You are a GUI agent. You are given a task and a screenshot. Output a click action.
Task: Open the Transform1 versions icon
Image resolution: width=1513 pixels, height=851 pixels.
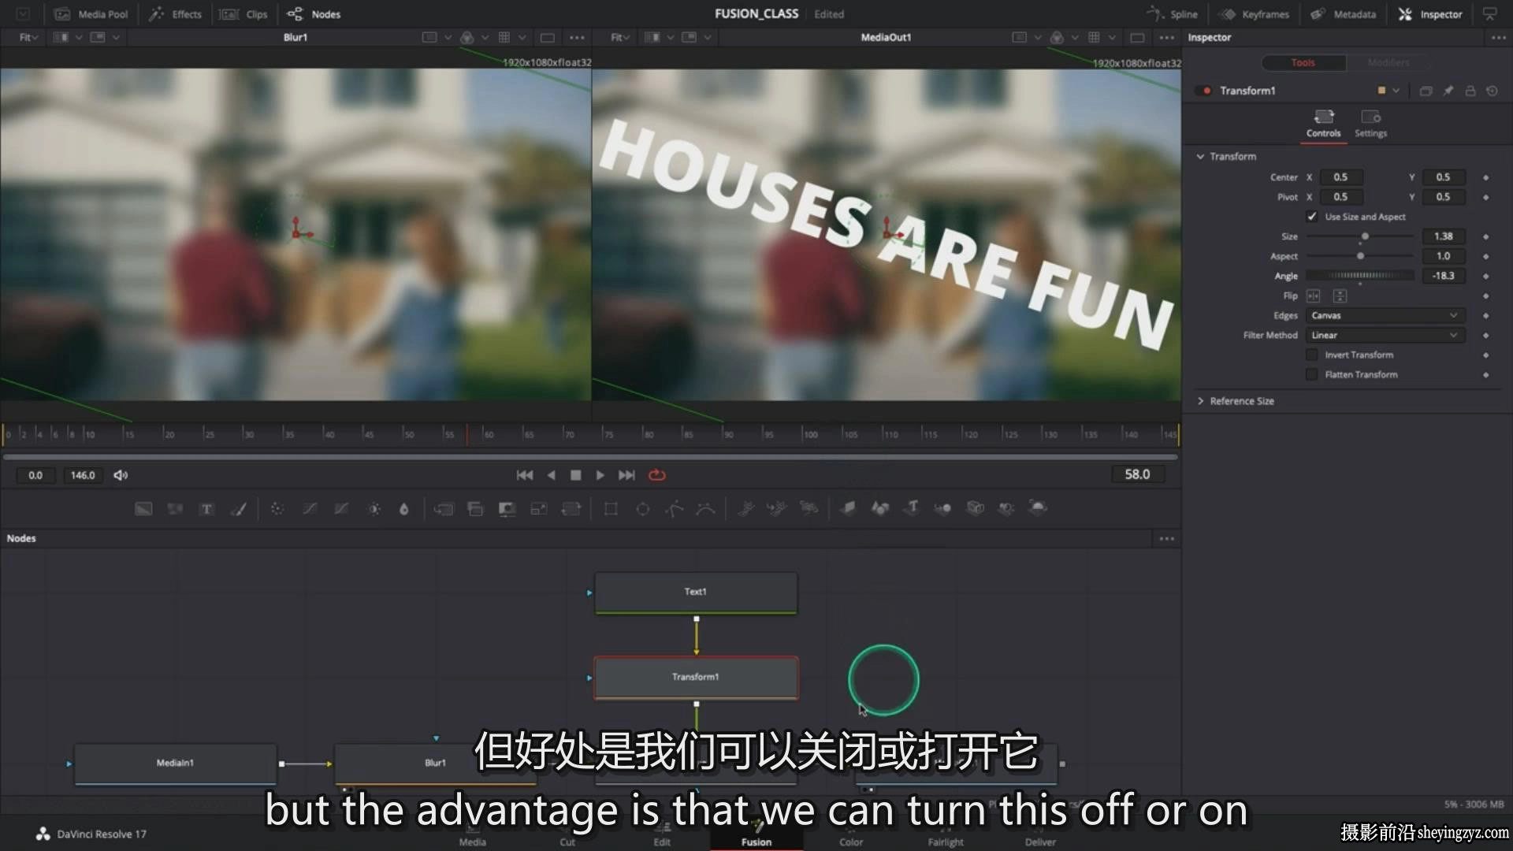pyautogui.click(x=1426, y=91)
